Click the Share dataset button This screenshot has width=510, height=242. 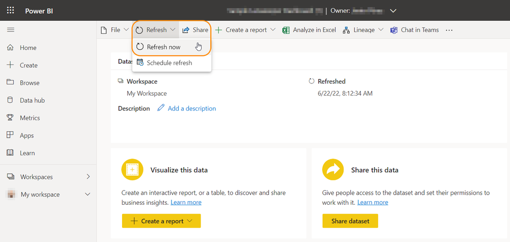click(350, 221)
